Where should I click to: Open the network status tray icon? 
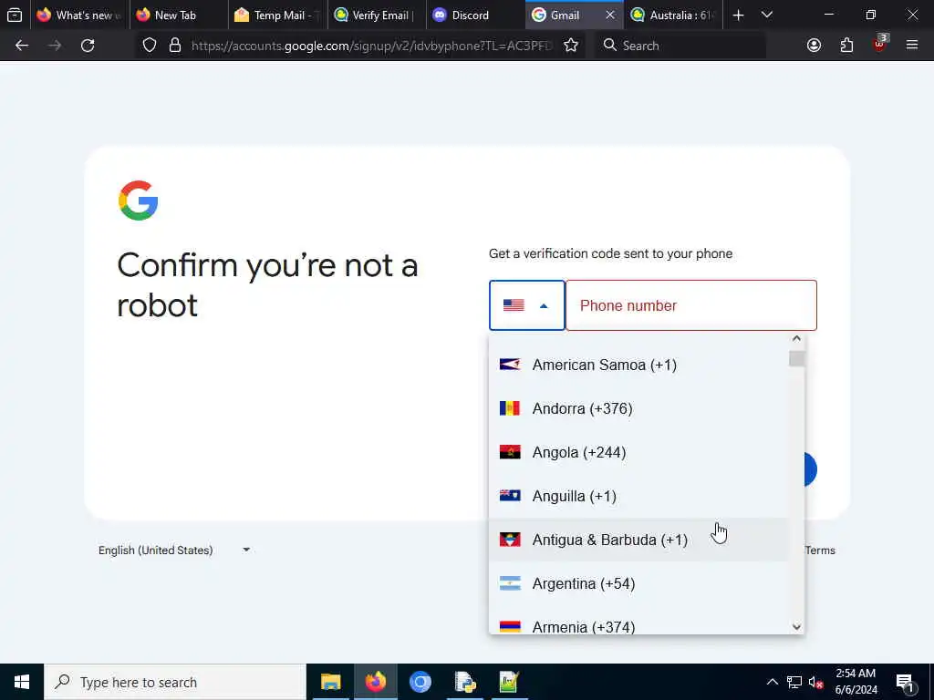(794, 682)
